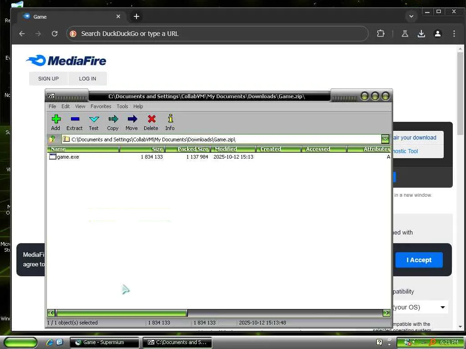The width and height of the screenshot is (466, 349).
Task: Click the browser address bar
Action: pos(217,34)
